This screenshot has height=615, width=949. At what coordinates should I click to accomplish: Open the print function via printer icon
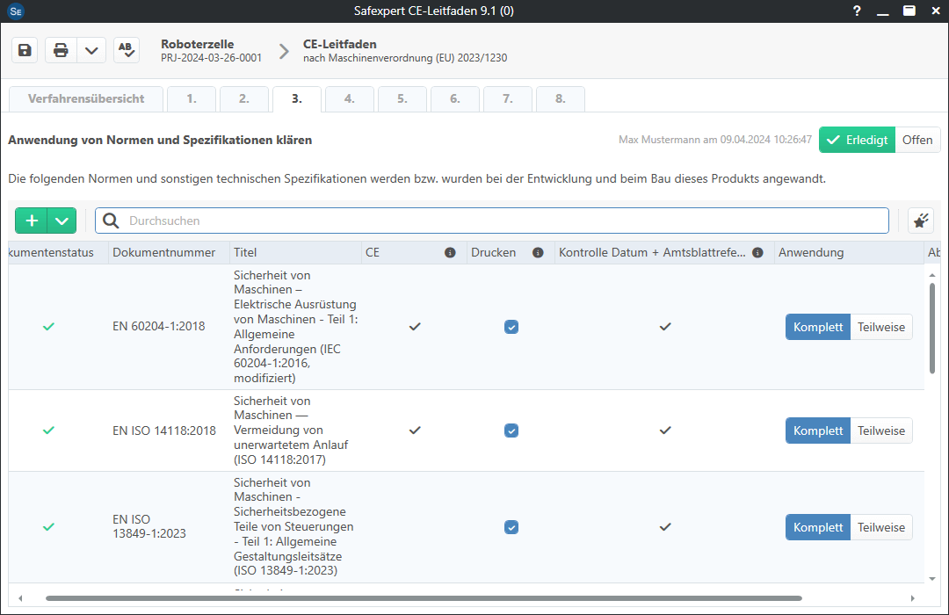click(x=60, y=49)
